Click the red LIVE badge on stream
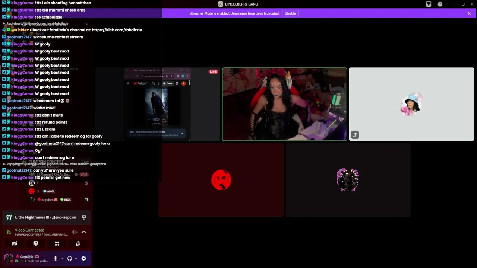477x268 pixels. (x=213, y=71)
